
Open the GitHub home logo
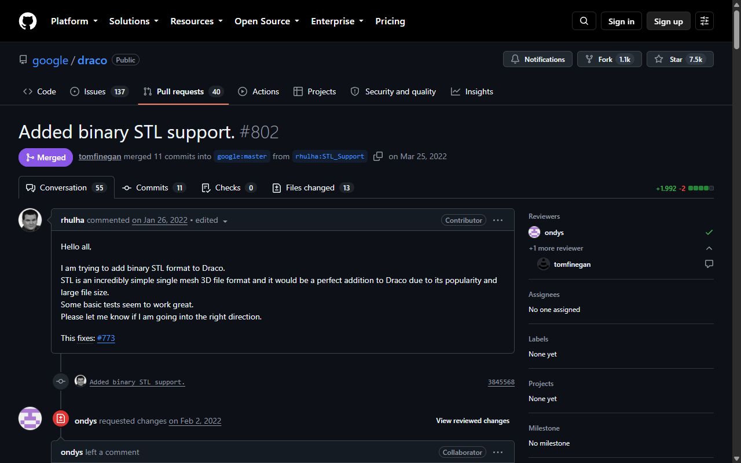coord(28,21)
